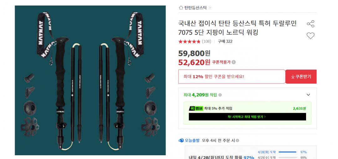Open the 탄탄등산스틱 store link
The image size is (338, 159).
click(x=195, y=8)
